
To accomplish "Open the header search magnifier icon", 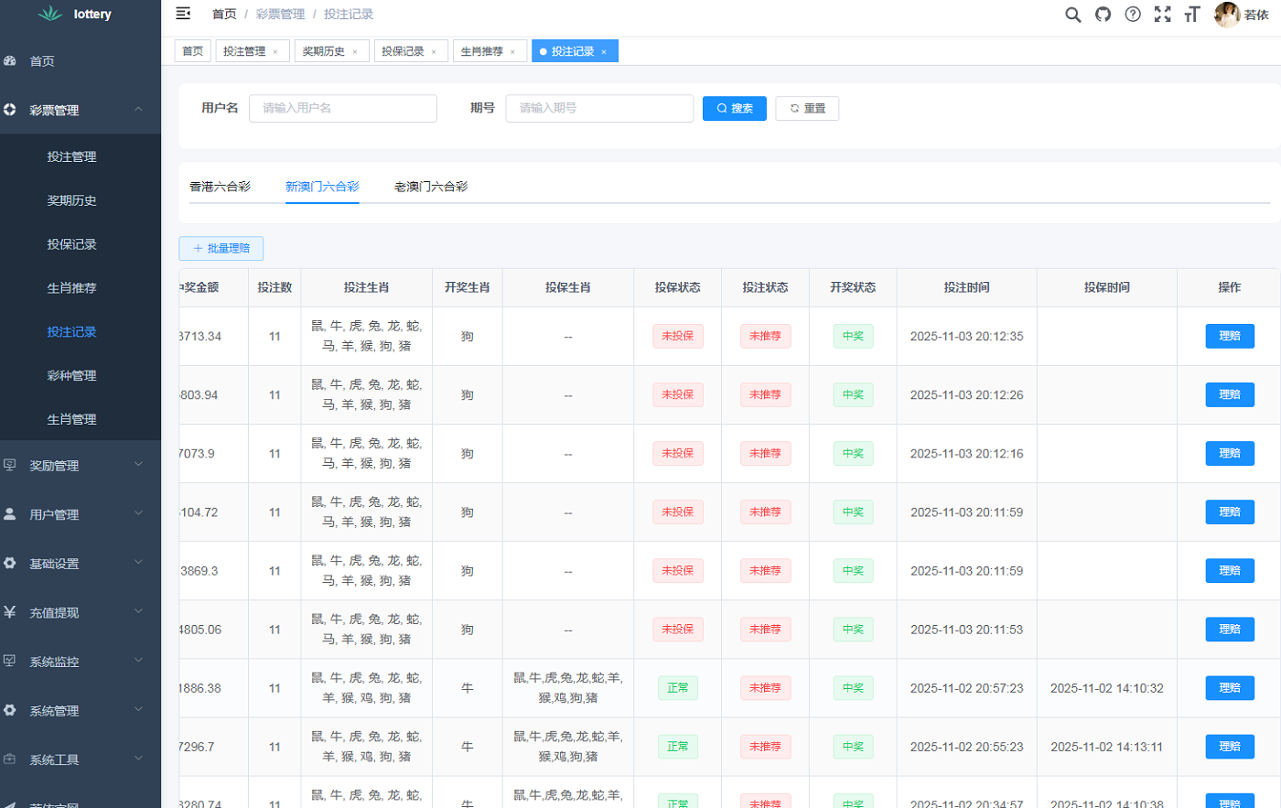I will (1073, 15).
